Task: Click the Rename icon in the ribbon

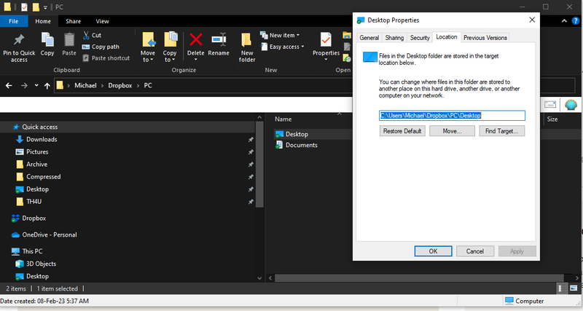Action: tap(219, 40)
